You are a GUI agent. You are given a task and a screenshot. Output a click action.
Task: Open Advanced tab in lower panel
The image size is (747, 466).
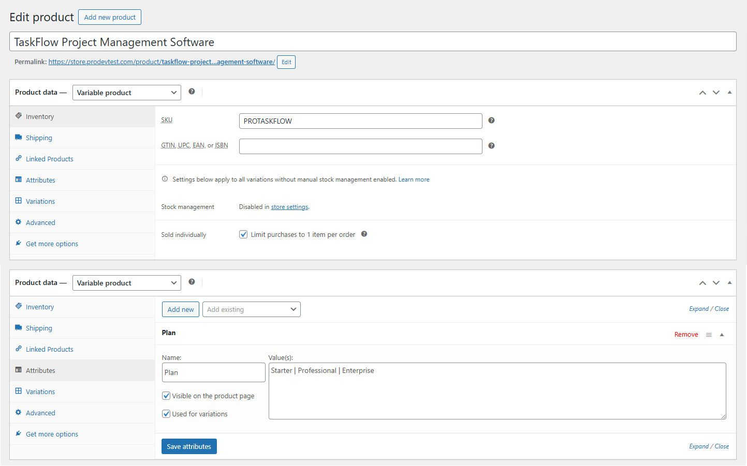(82, 413)
